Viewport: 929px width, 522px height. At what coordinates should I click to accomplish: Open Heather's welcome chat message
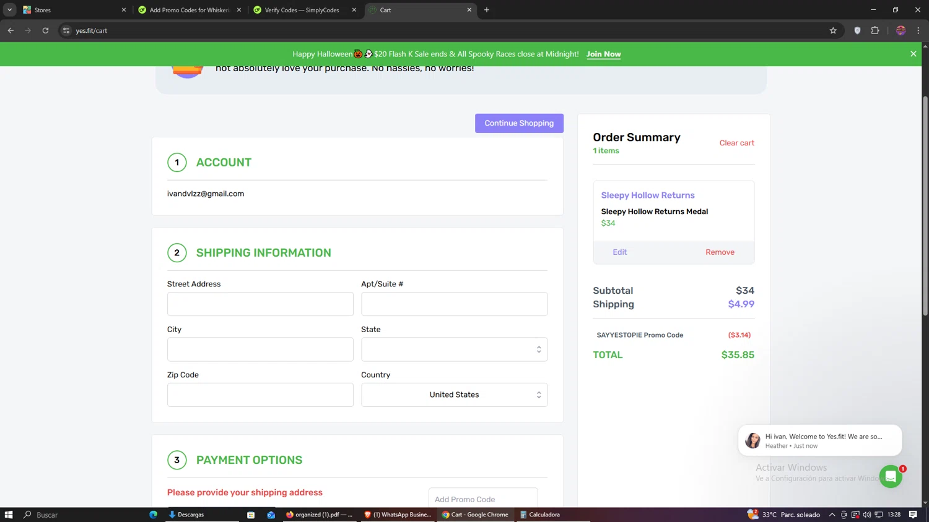click(x=820, y=440)
